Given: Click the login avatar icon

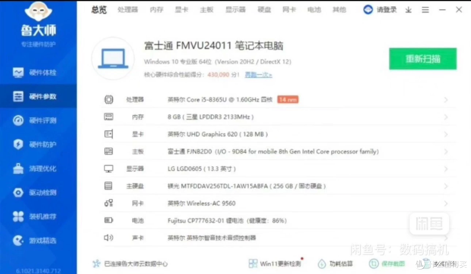Looking at the screenshot, I should 368,10.
